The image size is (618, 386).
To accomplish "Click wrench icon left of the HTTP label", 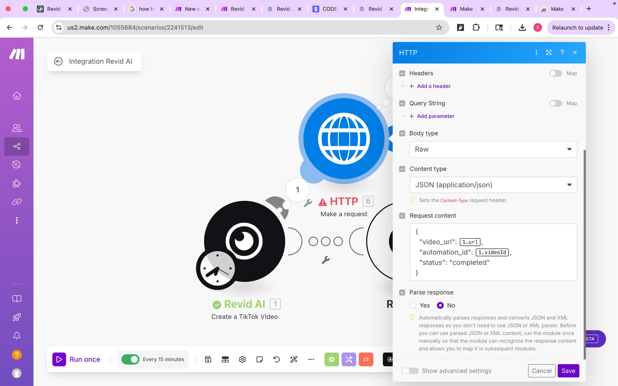I will [308, 203].
